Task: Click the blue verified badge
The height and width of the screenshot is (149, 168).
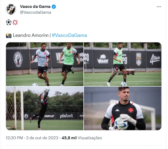Action: coord(54,7)
